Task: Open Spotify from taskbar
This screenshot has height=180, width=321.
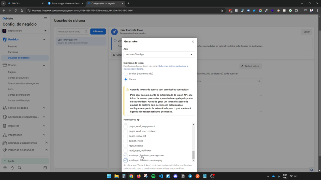Action: point(153,176)
